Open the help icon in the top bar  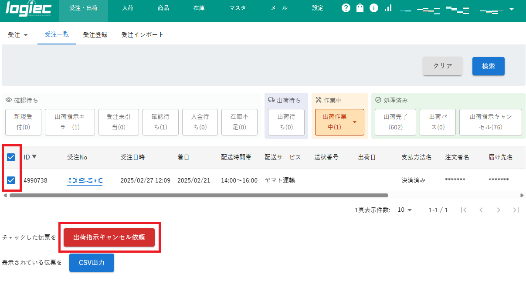pyautogui.click(x=346, y=8)
